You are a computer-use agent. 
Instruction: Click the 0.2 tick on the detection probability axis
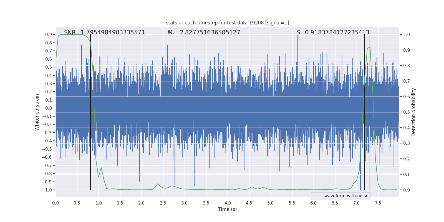click(407, 159)
